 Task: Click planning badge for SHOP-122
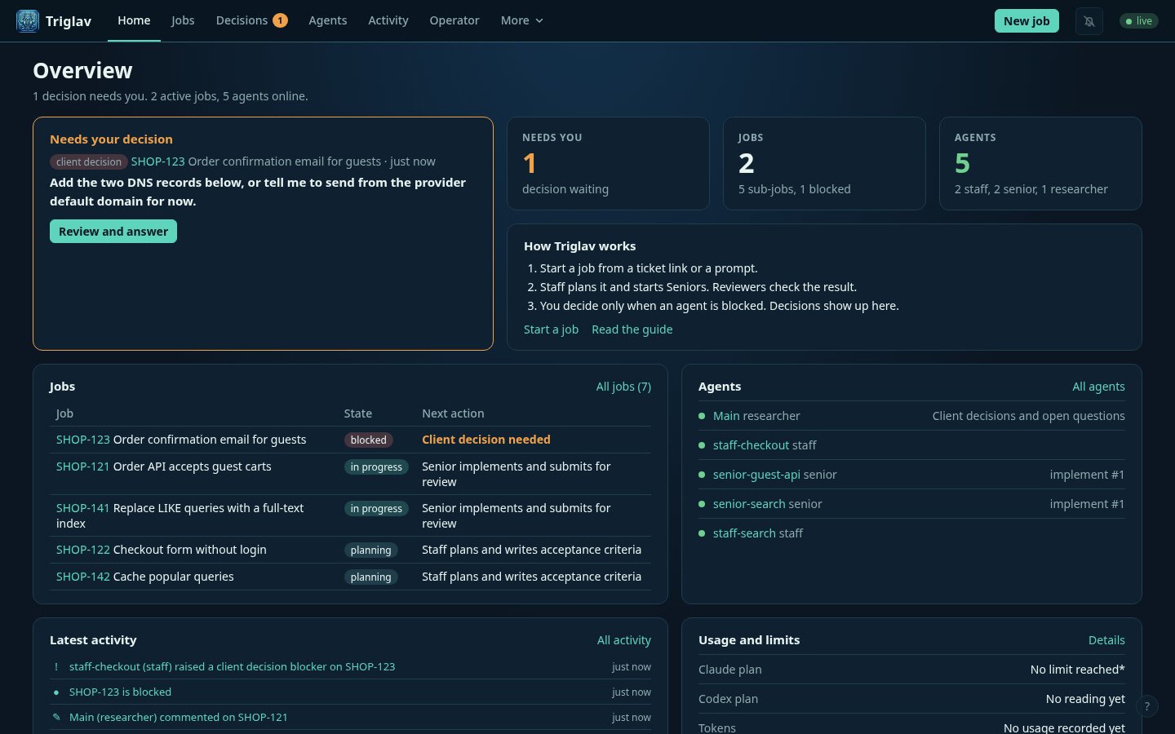[370, 550]
